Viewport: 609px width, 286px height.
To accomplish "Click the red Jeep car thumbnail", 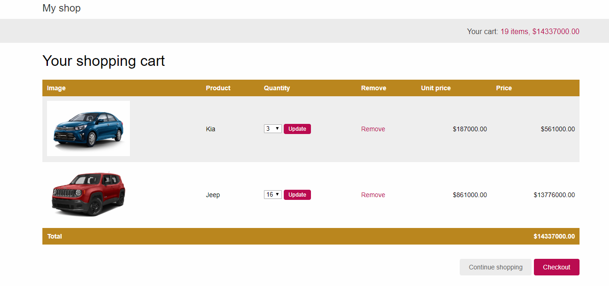I will pos(88,194).
